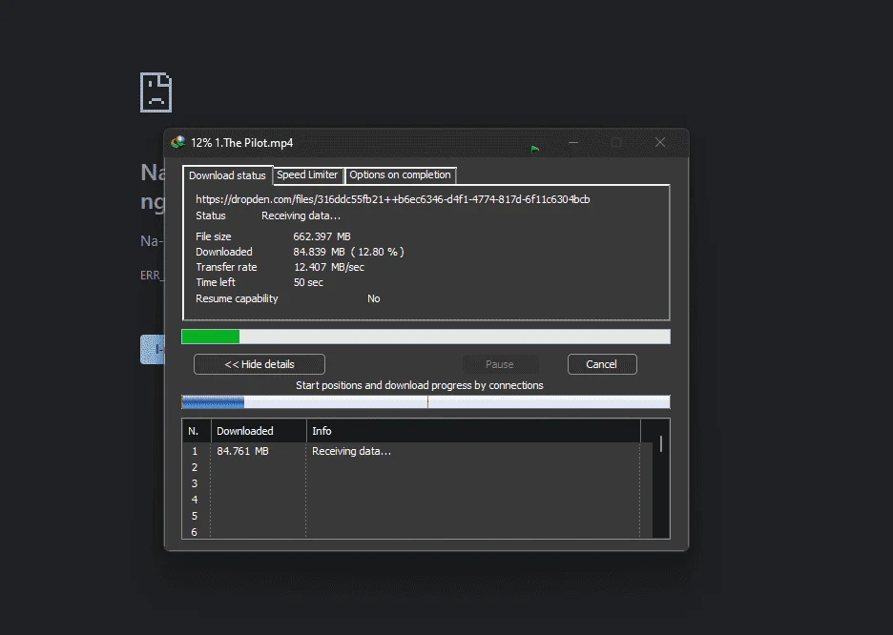Cancel the download
893x635 pixels.
(x=602, y=364)
